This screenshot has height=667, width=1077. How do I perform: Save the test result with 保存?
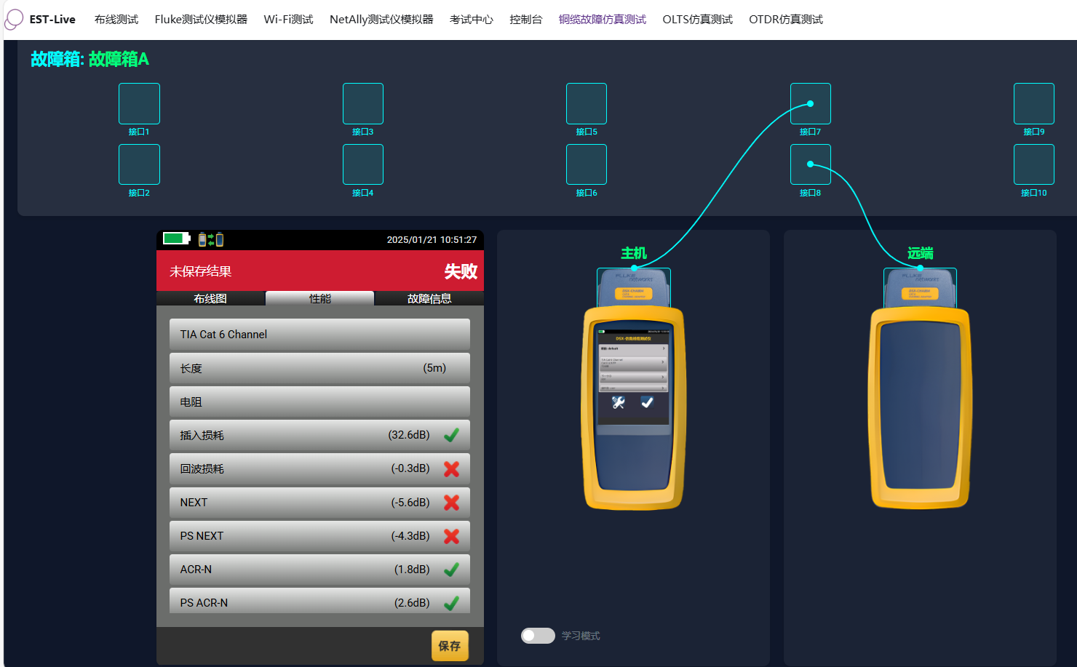click(450, 646)
